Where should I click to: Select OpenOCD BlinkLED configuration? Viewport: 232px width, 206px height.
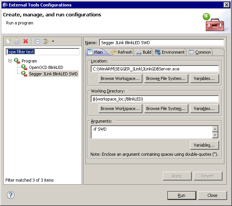pyautogui.click(x=46, y=67)
